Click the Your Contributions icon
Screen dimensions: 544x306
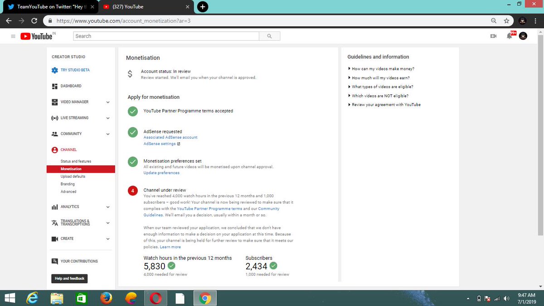(x=55, y=261)
